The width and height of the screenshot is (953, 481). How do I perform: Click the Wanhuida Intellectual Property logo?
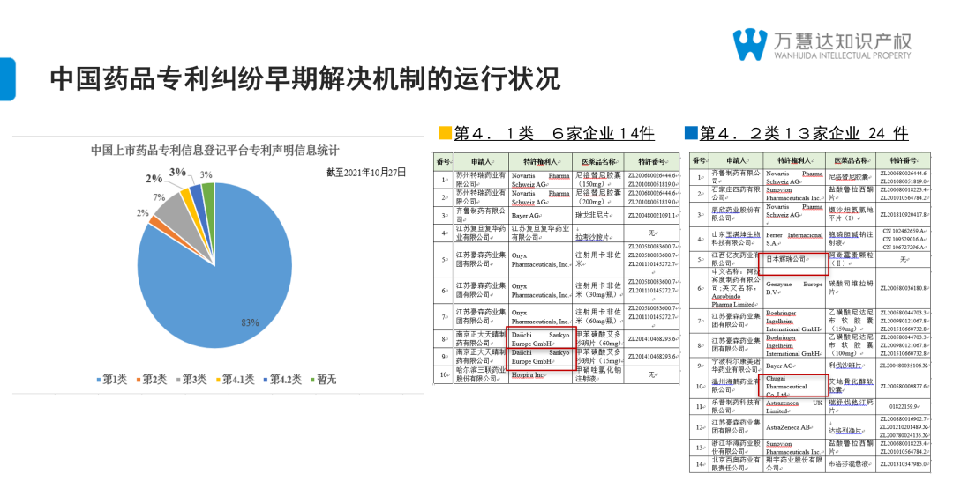tap(822, 44)
